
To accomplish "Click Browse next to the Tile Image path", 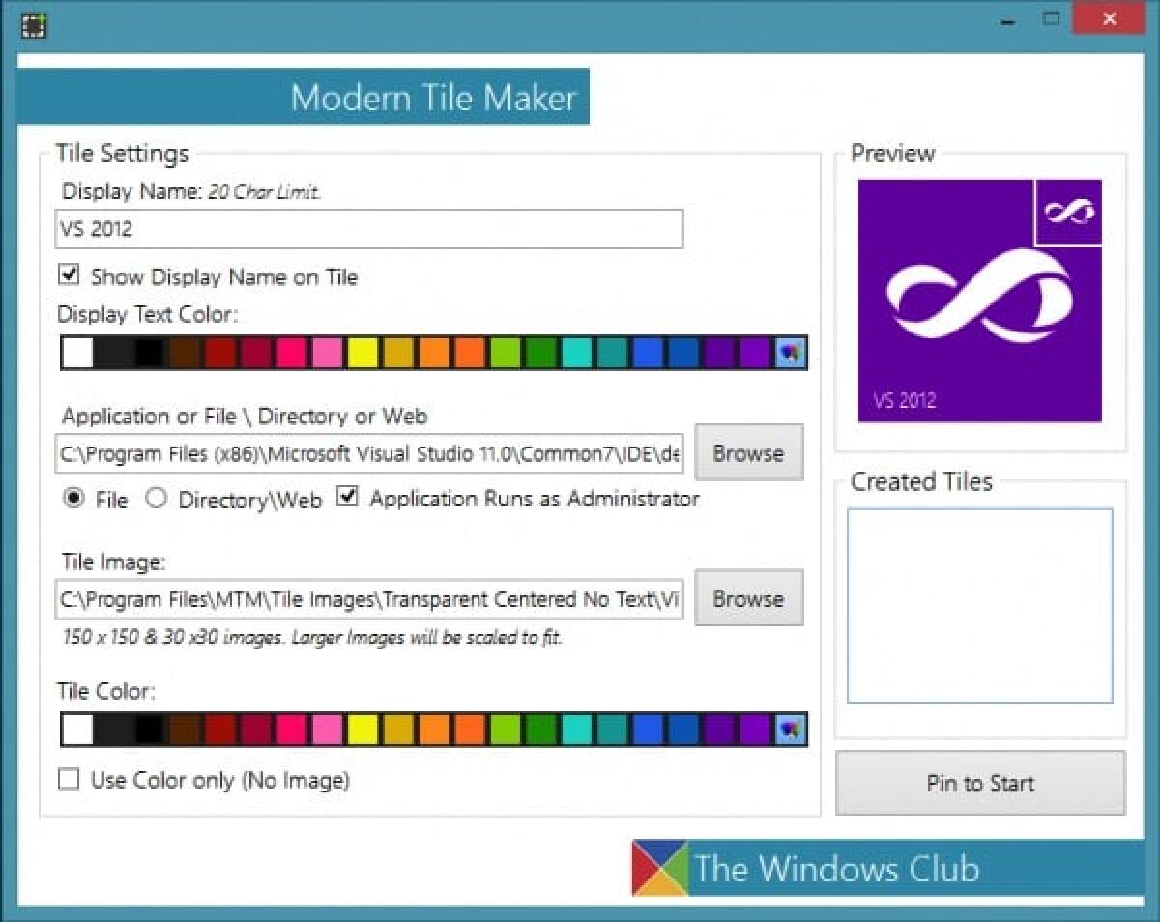I will click(749, 597).
